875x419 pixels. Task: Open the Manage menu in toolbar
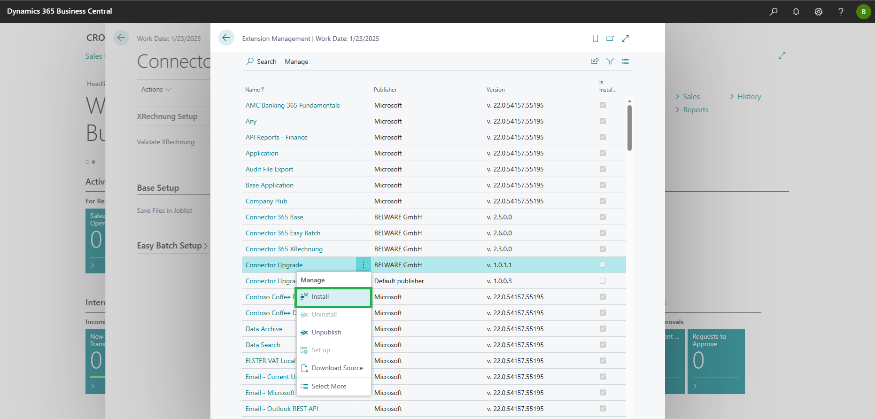tap(296, 62)
